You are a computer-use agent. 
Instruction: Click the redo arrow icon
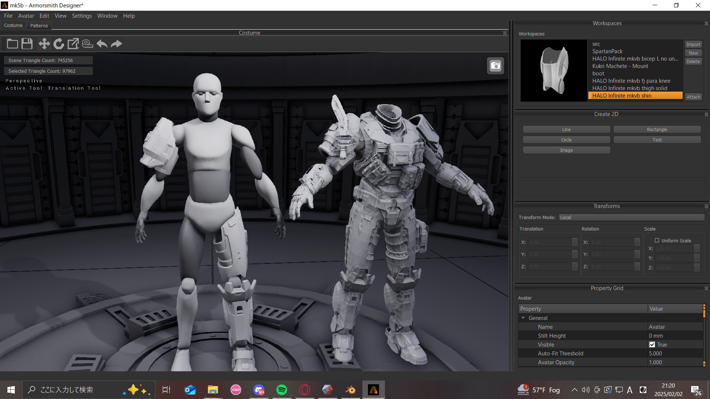(116, 44)
